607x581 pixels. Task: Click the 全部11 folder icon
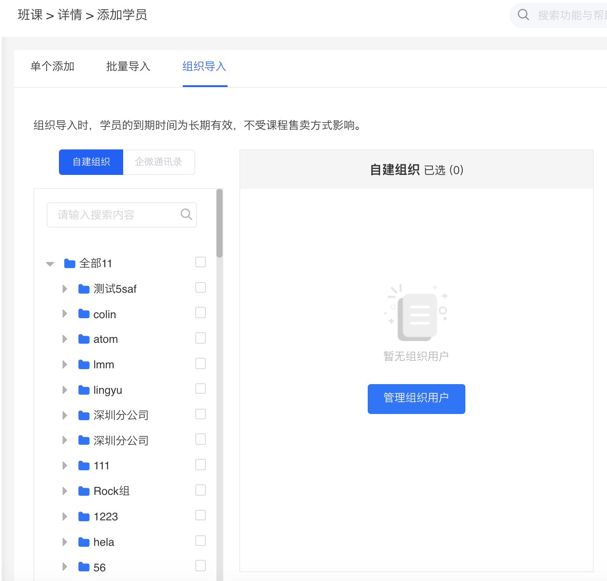point(69,263)
